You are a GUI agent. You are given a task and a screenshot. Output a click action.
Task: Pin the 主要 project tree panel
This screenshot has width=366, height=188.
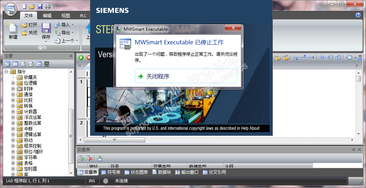tap(71, 56)
